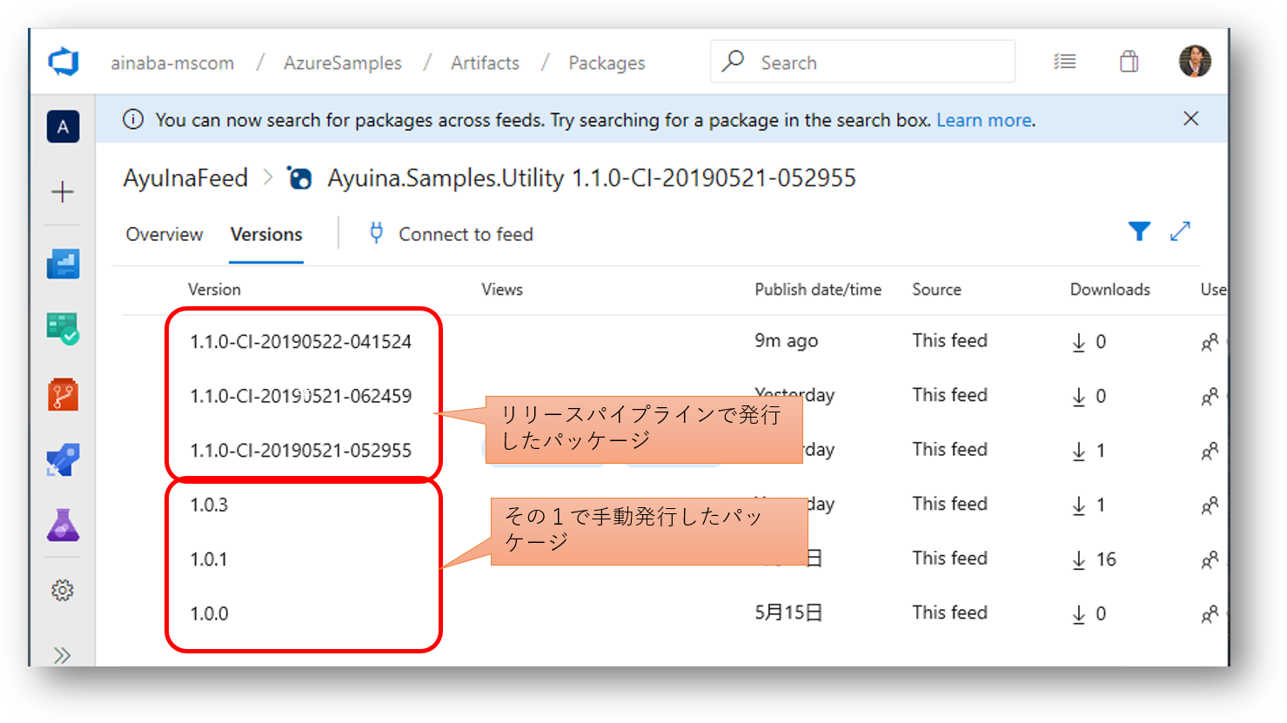Click users icon in 1.0.3 row
Image resolution: width=1287 pixels, height=723 pixels.
[x=1210, y=505]
